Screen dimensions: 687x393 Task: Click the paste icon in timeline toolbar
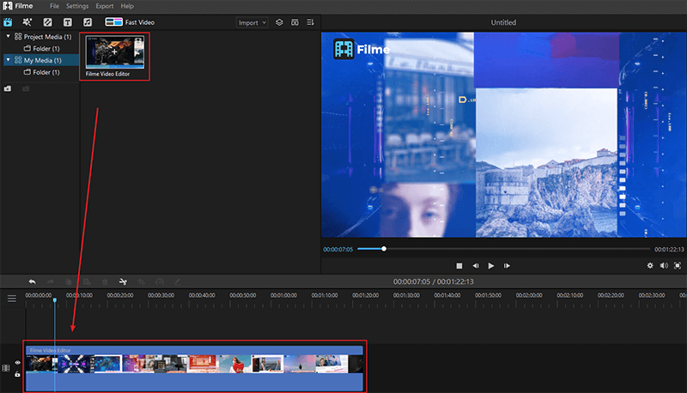pyautogui.click(x=87, y=281)
